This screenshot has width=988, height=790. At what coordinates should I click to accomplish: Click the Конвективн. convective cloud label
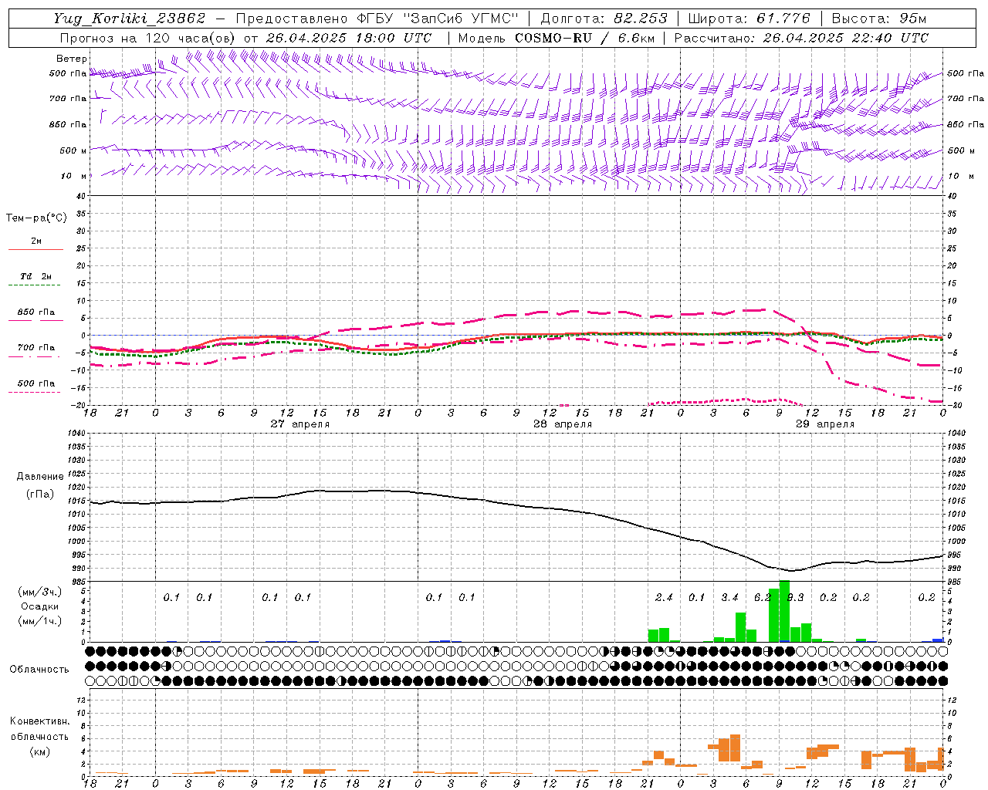[x=39, y=721]
